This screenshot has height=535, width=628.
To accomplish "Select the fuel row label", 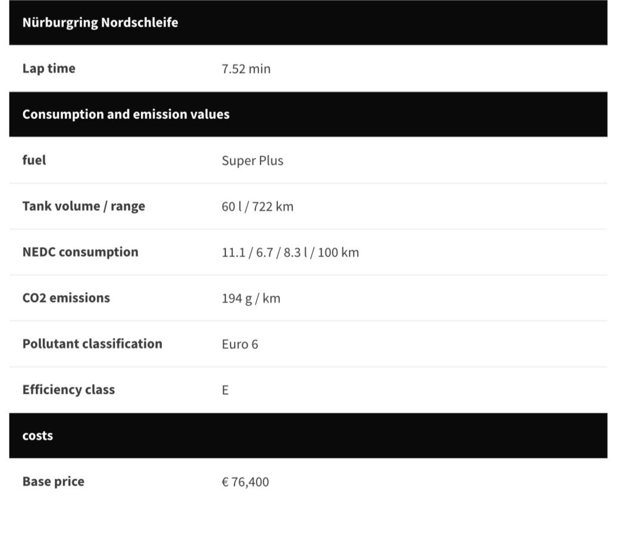I will pos(34,160).
